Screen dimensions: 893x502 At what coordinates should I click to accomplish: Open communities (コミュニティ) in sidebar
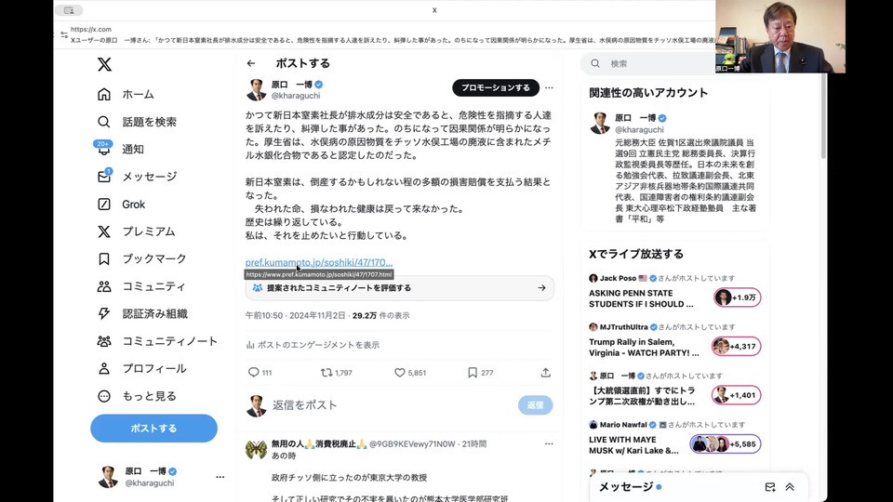click(141, 286)
